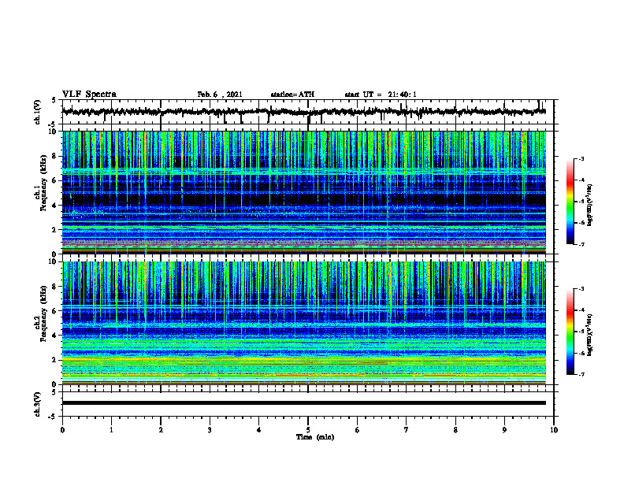Click the "-3" tick on ch.1 colorbar

(x=581, y=158)
